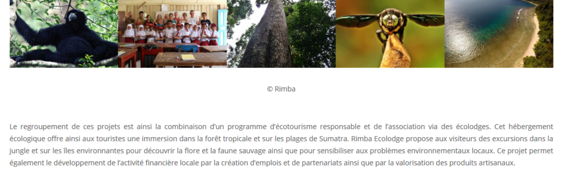Click the bee's head in the macro photo
Screen dimensions: 561x173
[x=390, y=19]
